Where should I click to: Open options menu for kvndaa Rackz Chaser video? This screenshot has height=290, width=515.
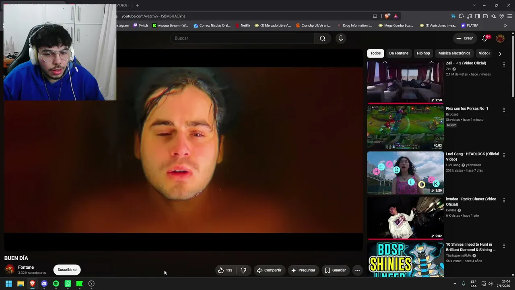[504, 200]
